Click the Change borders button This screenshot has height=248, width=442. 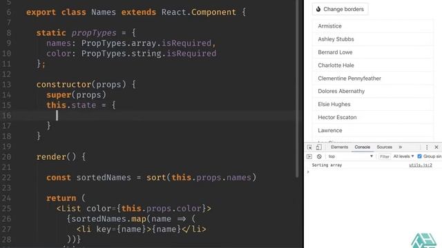point(340,9)
